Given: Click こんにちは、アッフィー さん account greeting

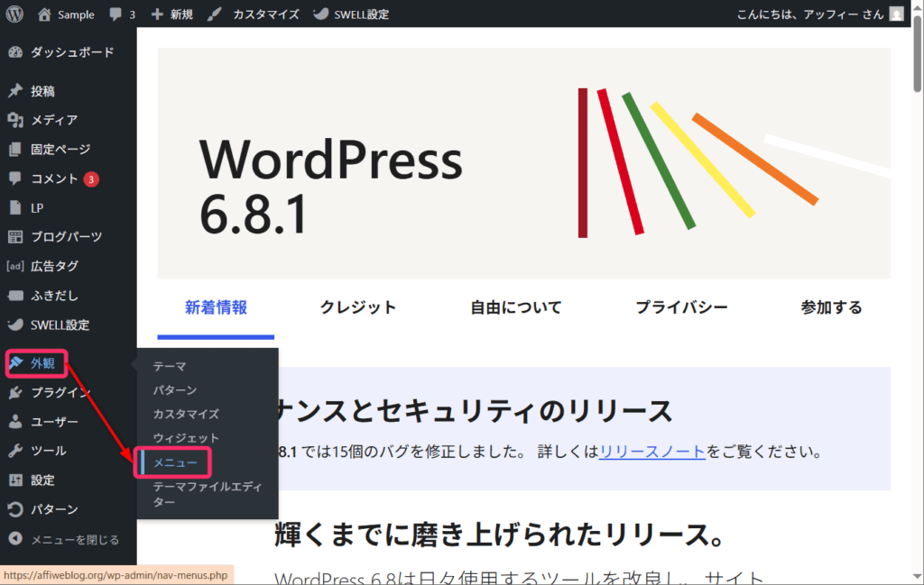Looking at the screenshot, I should tap(810, 14).
